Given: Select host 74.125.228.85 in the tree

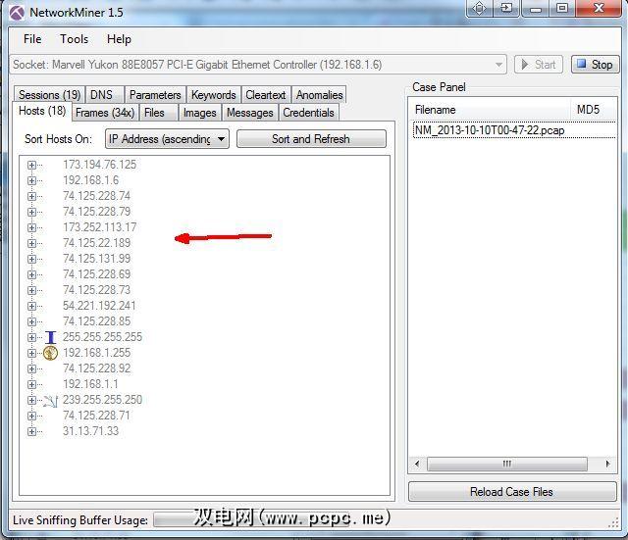Looking at the screenshot, I should pos(96,321).
